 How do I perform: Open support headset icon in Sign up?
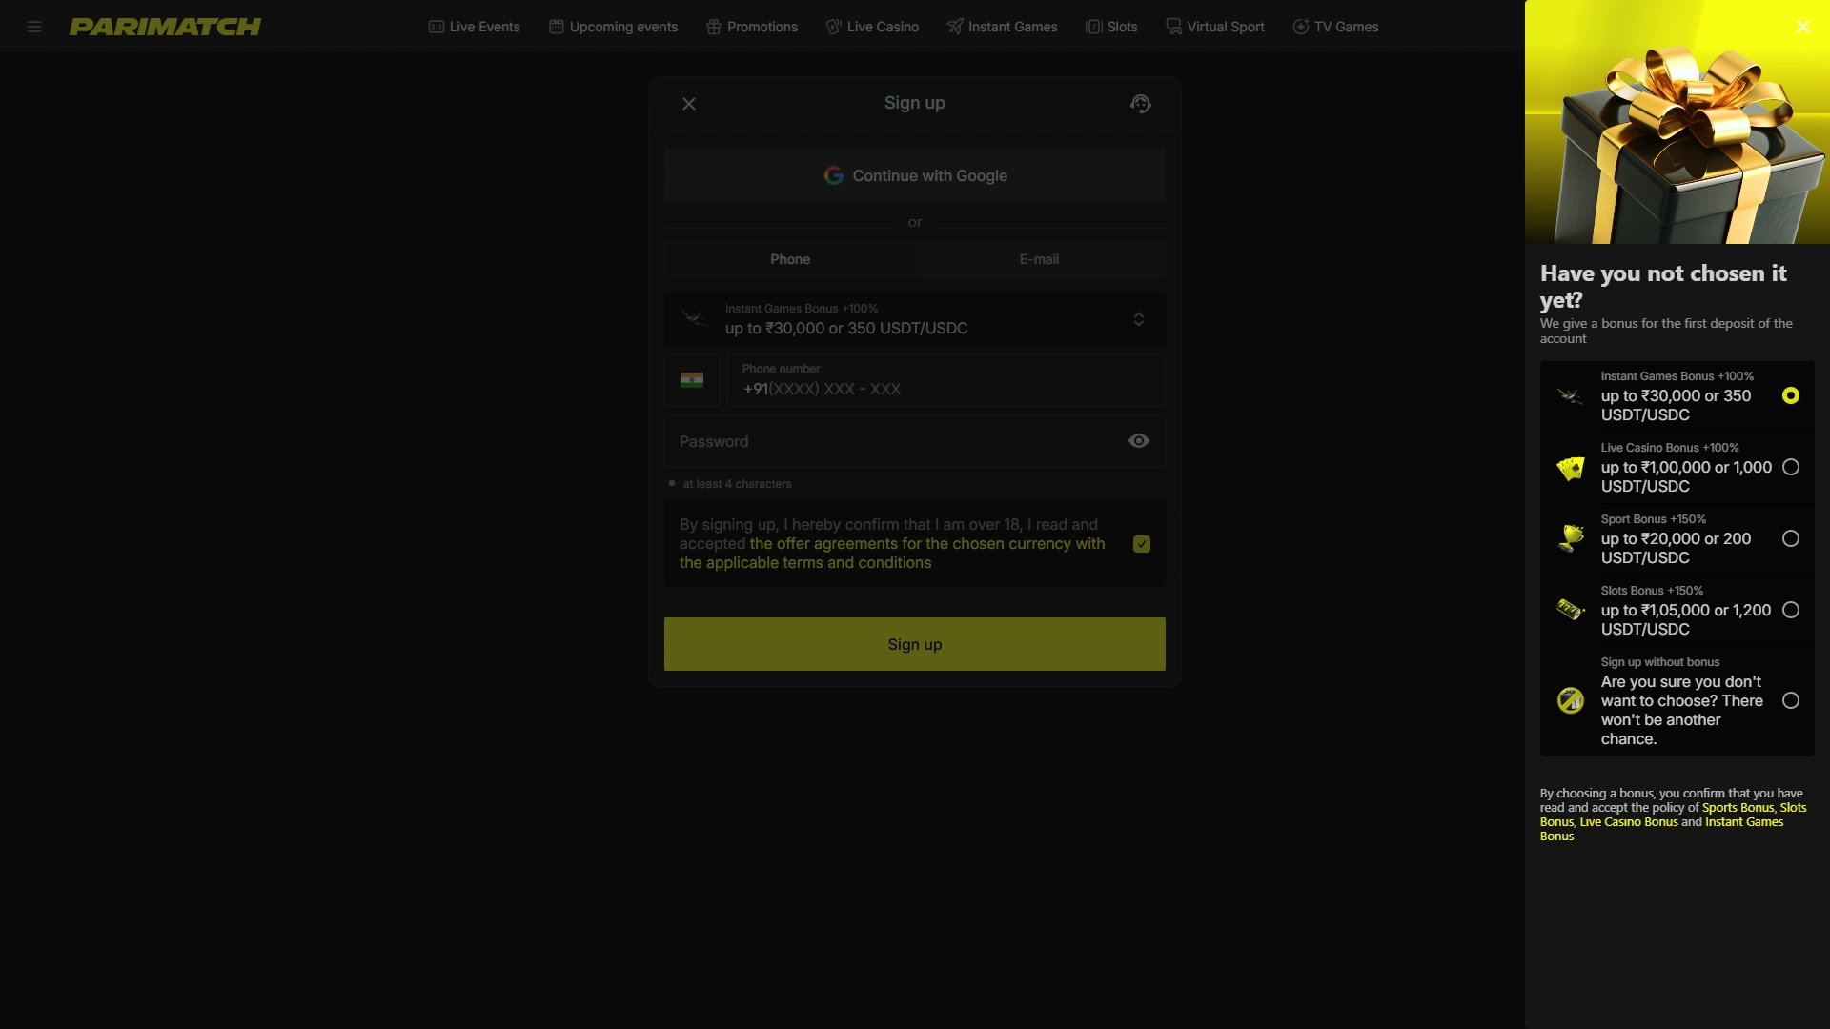point(1141,104)
